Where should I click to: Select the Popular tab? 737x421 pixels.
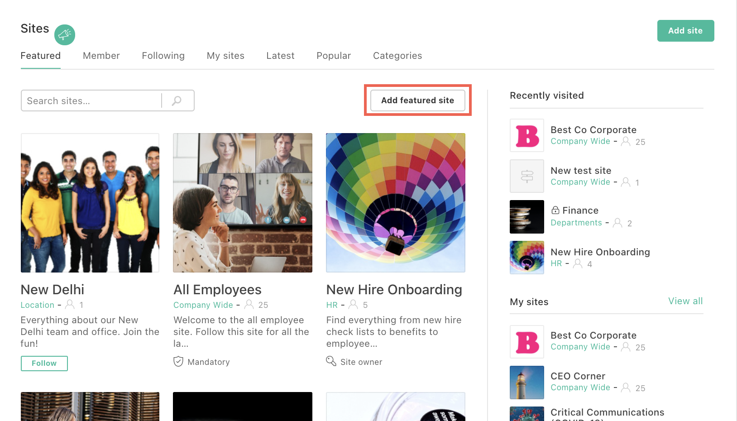tap(334, 56)
